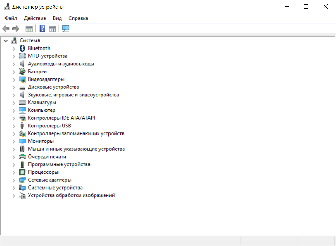336x246 pixels.
Task: Select the Видеоадаптеры label
Action: click(x=46, y=79)
